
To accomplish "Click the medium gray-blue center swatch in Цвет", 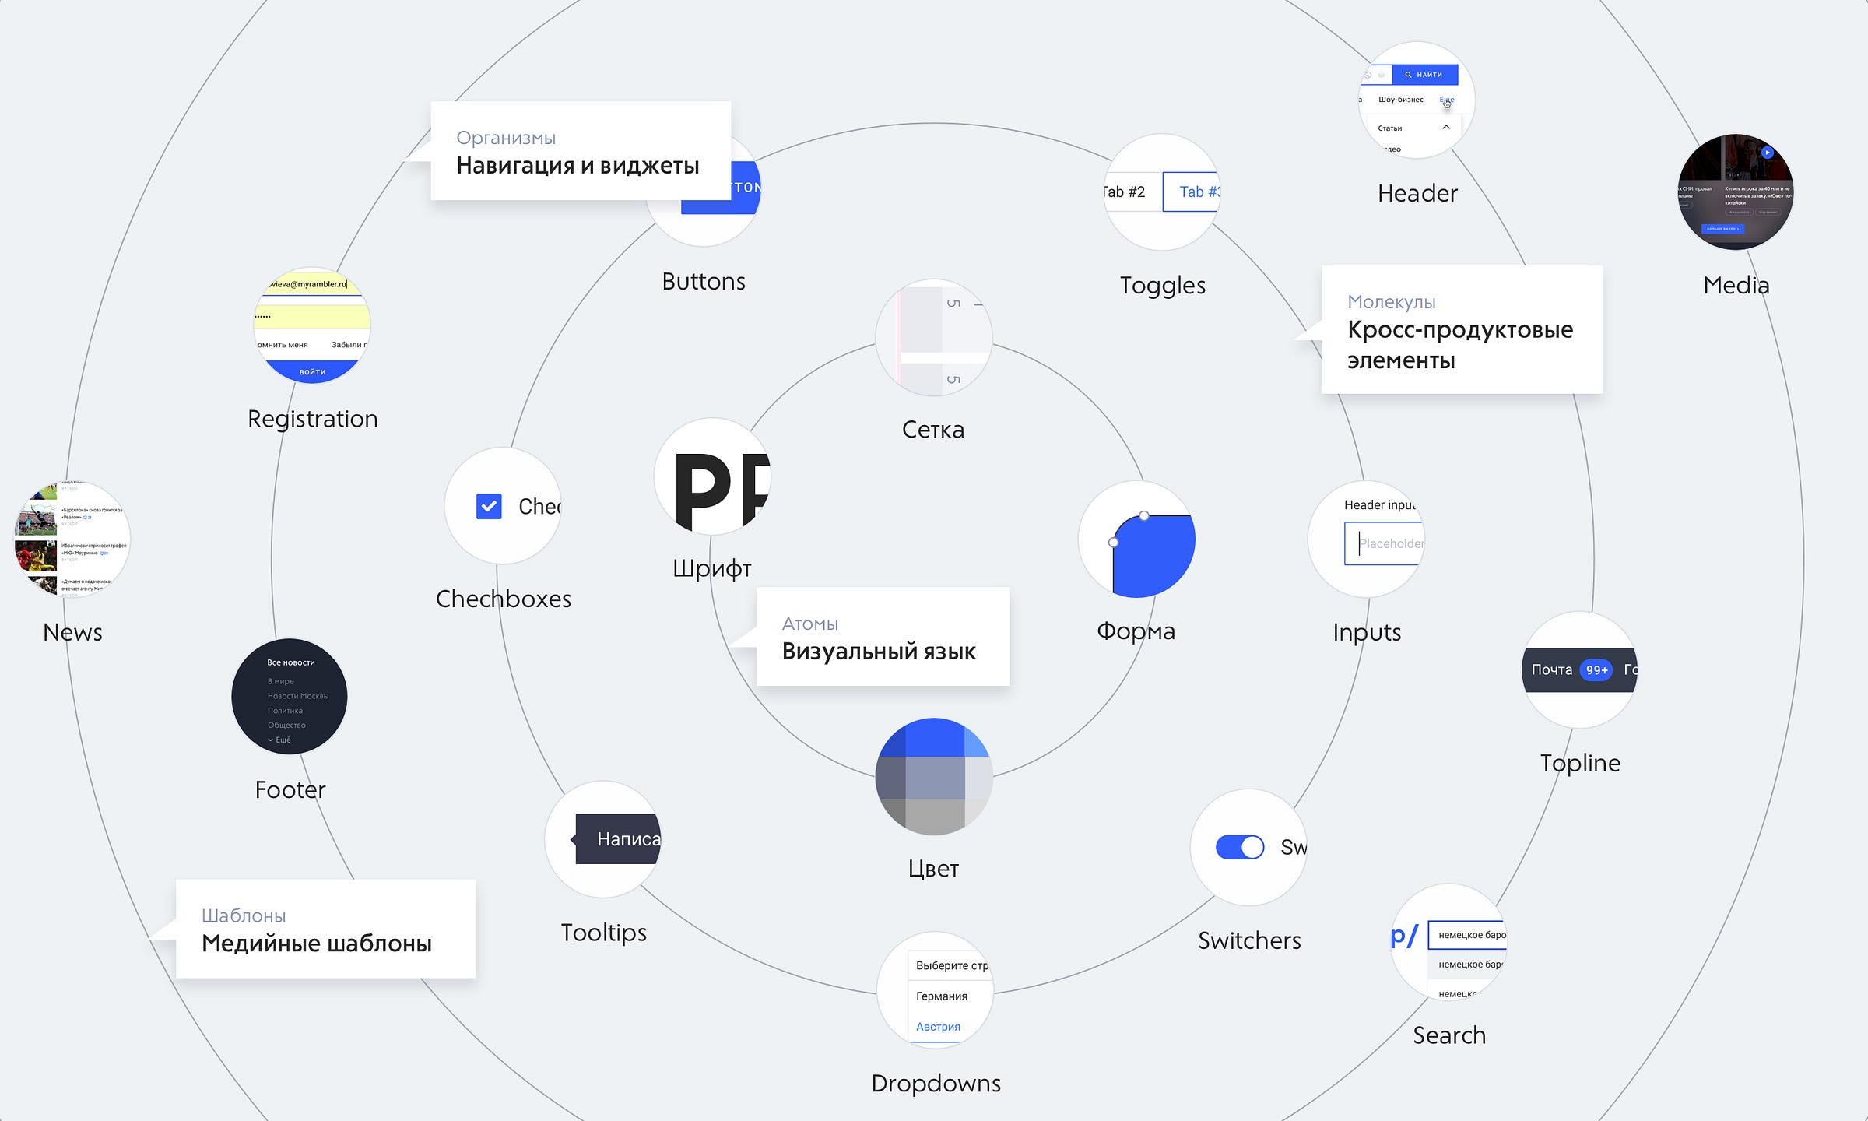I will (x=935, y=778).
